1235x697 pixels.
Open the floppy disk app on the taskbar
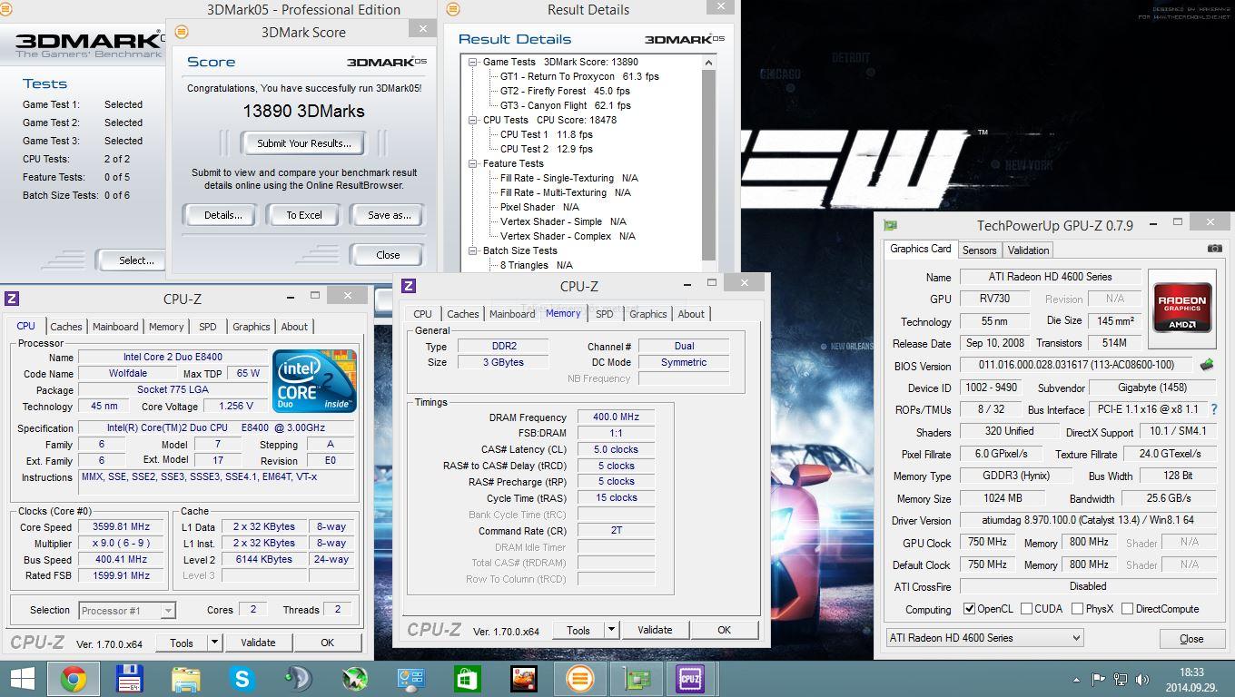point(130,679)
